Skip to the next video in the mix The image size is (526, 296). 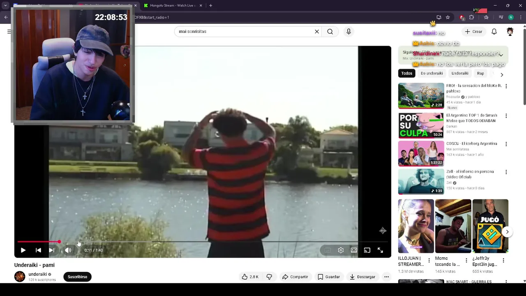pos(52,250)
